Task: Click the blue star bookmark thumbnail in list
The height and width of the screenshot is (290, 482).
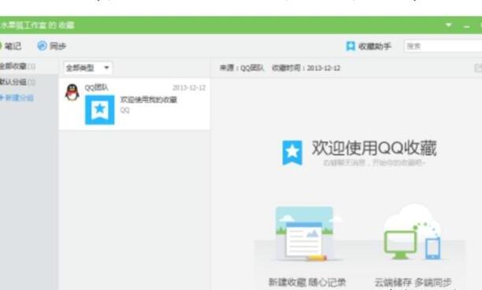Action: tap(99, 110)
